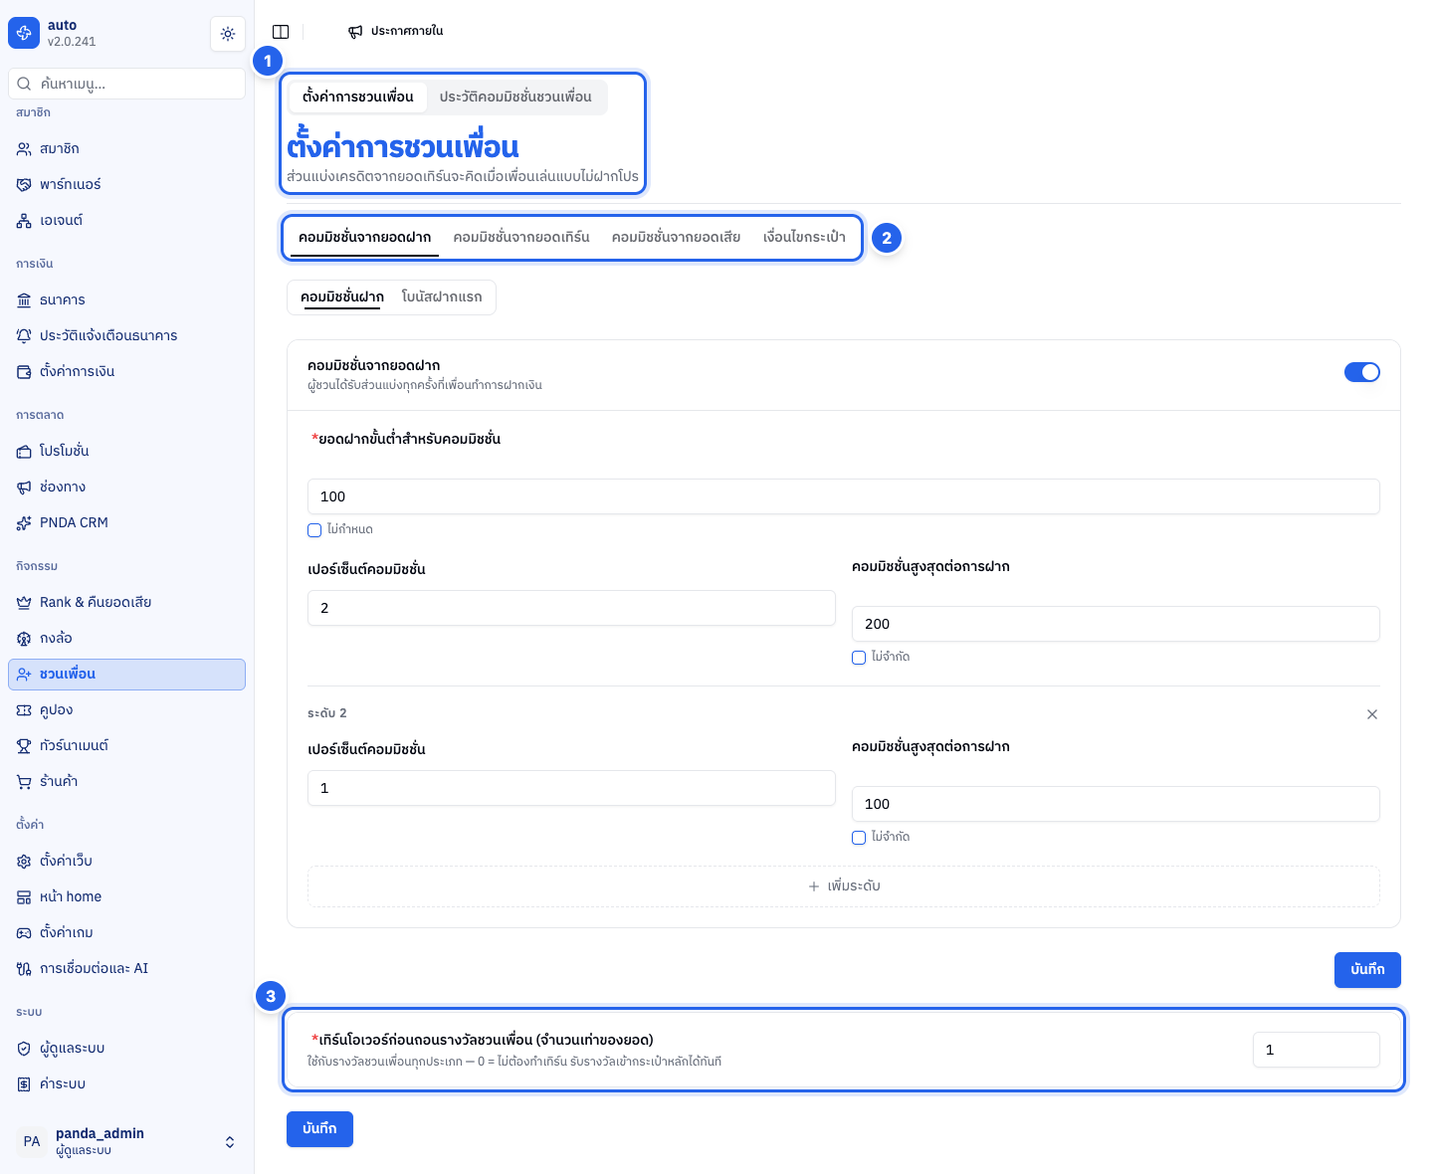Image resolution: width=1433 pixels, height=1174 pixels.
Task: Switch to the คอมมิชชั่นจากยอดเทิร์น tab
Action: coord(521,237)
